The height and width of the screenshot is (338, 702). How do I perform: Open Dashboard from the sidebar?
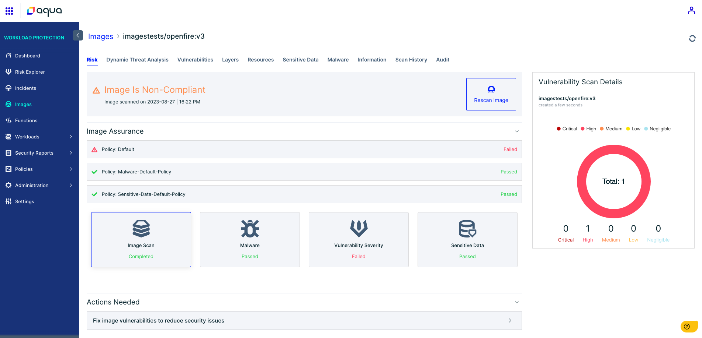coord(28,56)
